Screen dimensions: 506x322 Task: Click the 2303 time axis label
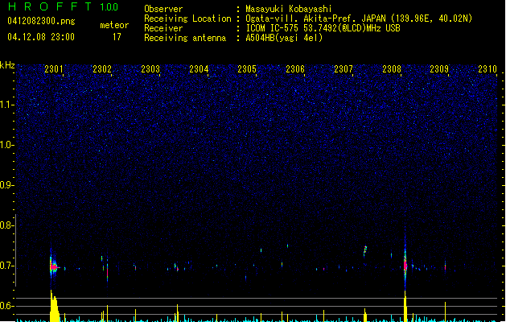click(150, 69)
